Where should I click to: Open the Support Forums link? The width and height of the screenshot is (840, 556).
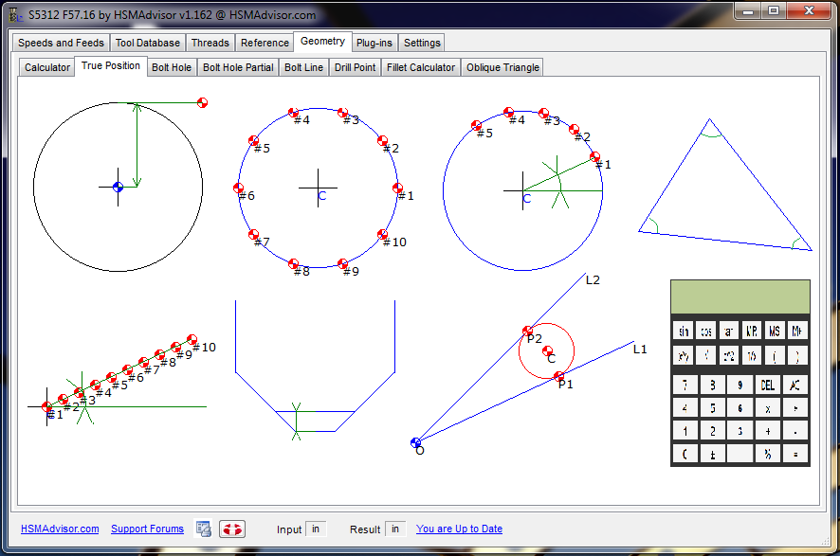coord(146,529)
